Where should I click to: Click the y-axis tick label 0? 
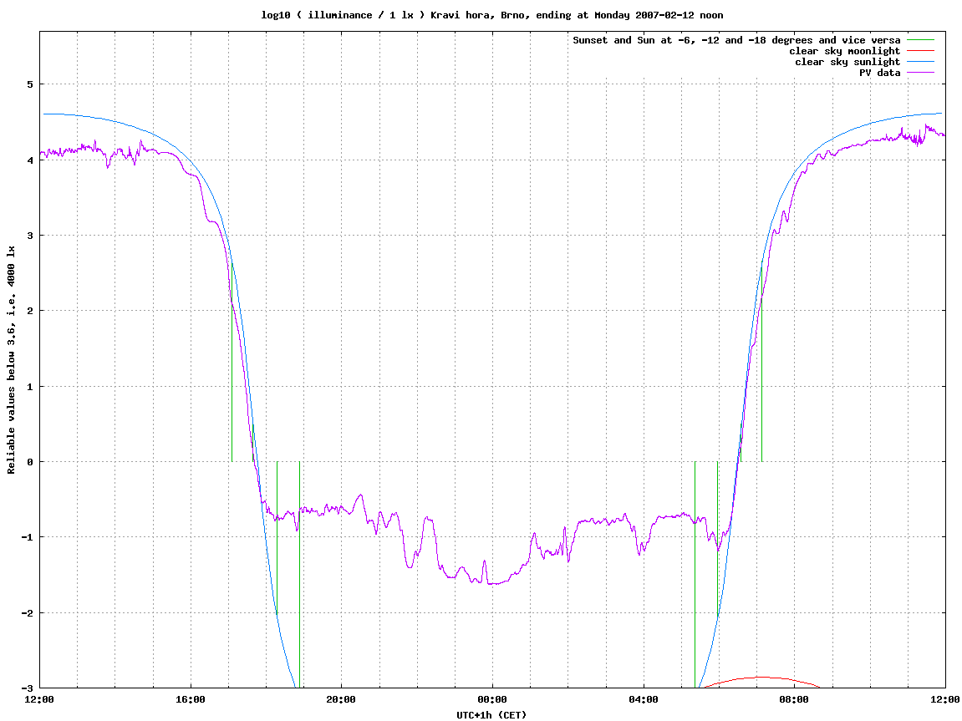tap(30, 462)
